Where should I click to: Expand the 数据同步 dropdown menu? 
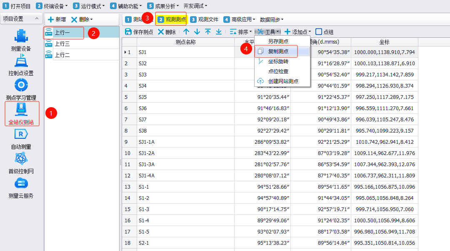pyautogui.click(x=272, y=20)
